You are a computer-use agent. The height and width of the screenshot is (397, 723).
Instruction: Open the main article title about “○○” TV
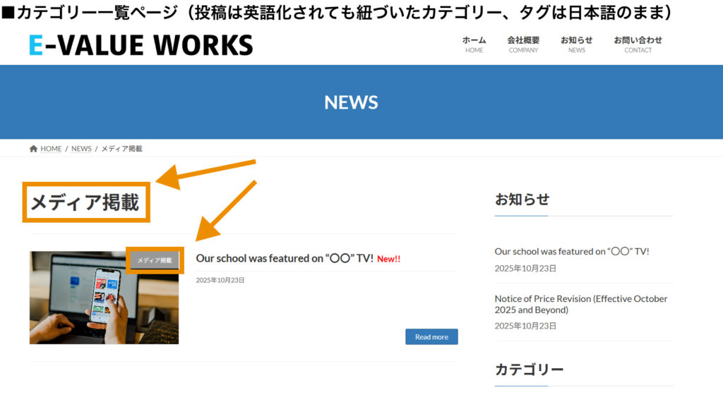(x=285, y=259)
